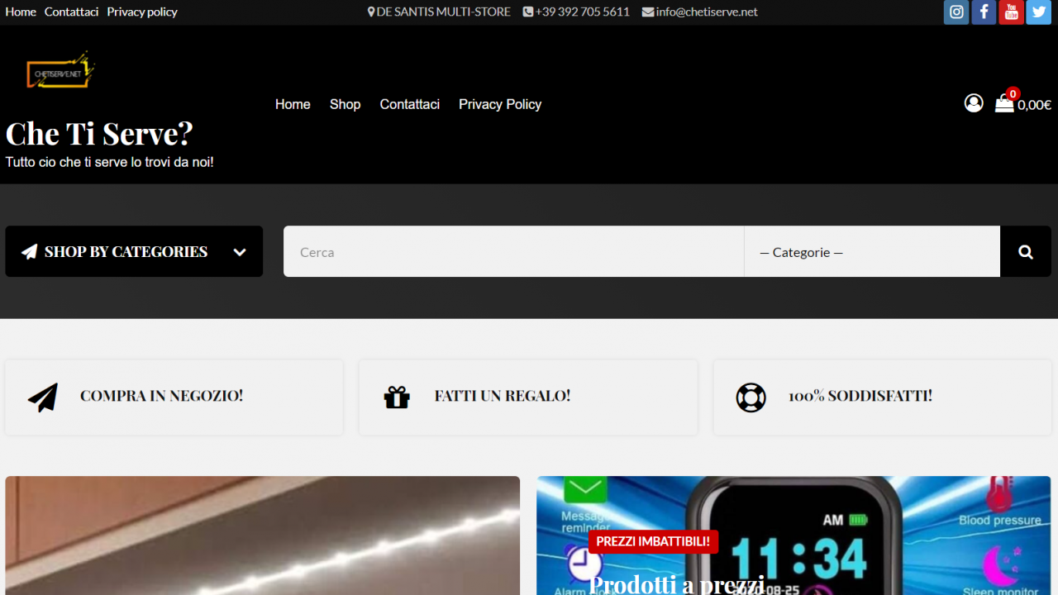This screenshot has width=1058, height=595.
Task: Click the lifebuoy icon near 100% Soddisfatti
Action: coord(751,397)
